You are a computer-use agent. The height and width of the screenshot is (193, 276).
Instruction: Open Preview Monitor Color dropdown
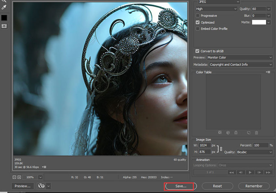tap(240, 57)
